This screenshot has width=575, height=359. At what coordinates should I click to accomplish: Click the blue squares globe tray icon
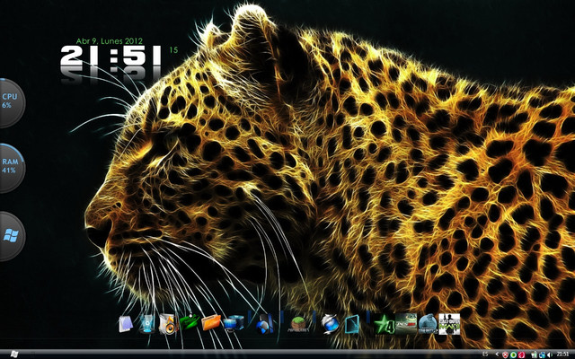point(542,355)
